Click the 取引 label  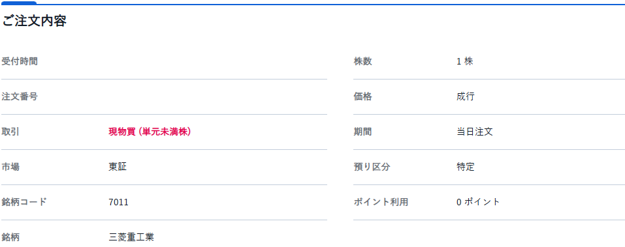pos(10,132)
